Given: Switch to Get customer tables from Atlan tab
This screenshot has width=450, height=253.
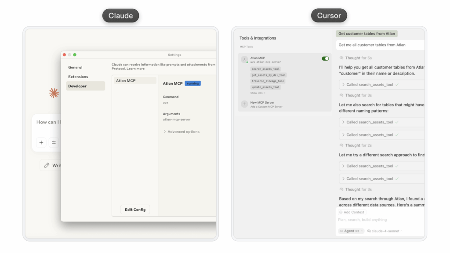Looking at the screenshot, I should click(367, 33).
